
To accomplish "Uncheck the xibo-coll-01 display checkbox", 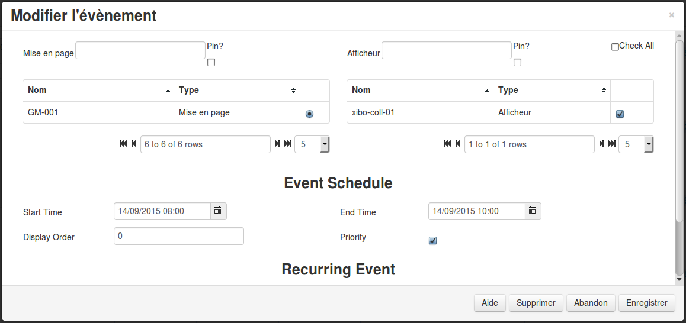I will coord(620,114).
